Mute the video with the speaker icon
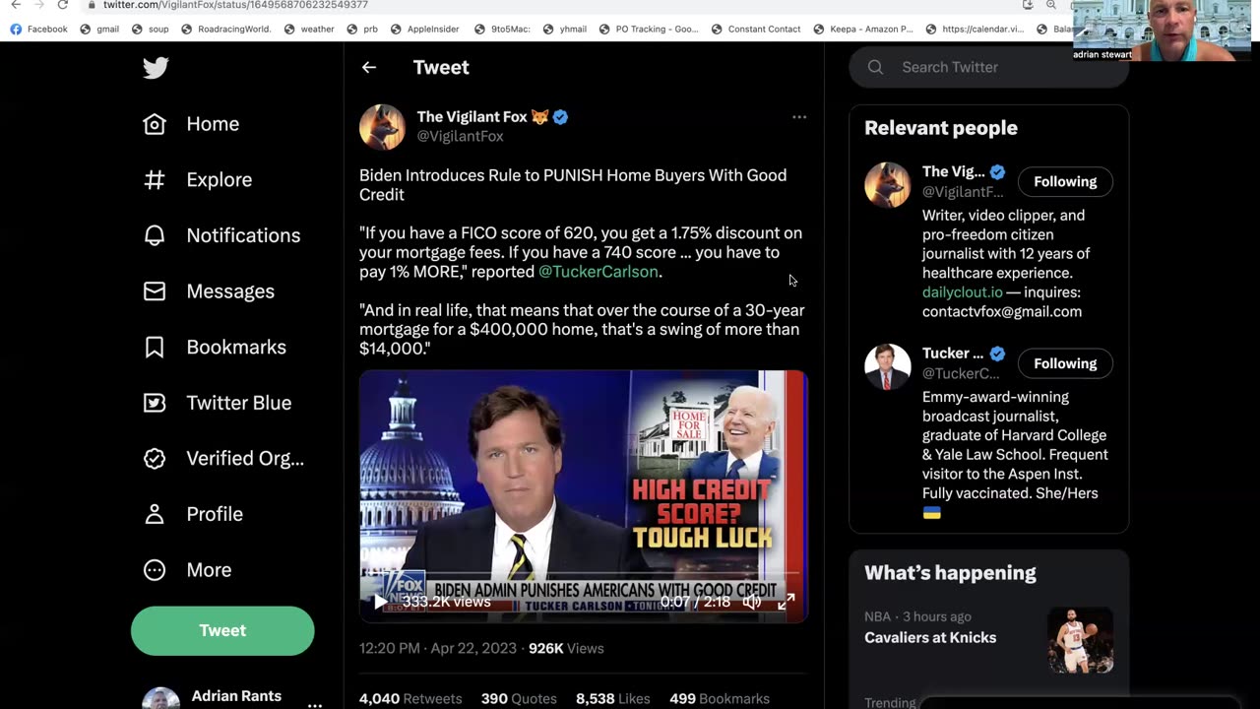 [752, 602]
